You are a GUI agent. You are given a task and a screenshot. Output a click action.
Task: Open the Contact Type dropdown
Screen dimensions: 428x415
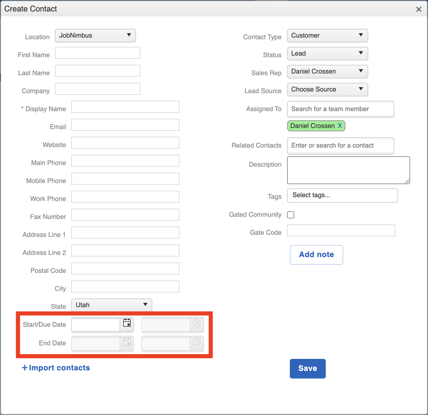point(327,35)
